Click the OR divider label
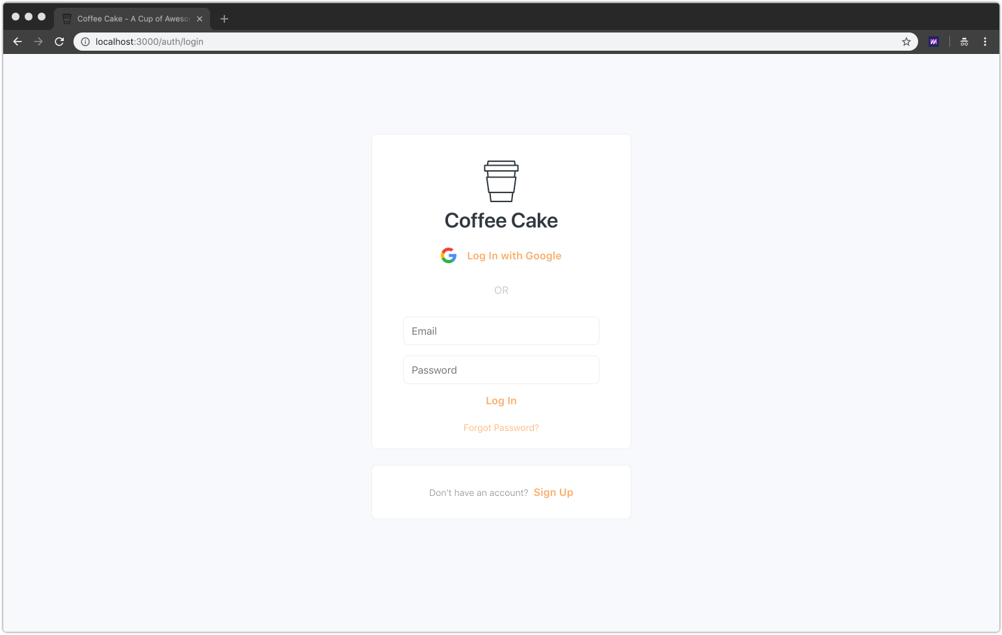The image size is (1002, 635). click(501, 291)
